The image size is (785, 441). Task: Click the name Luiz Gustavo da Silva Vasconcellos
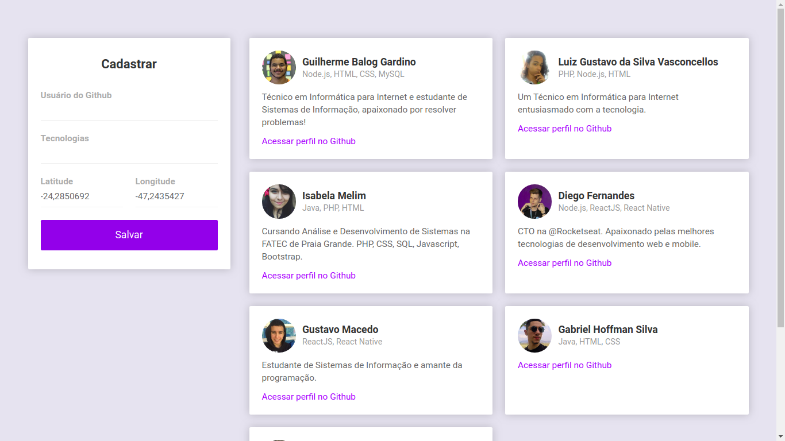click(x=638, y=62)
